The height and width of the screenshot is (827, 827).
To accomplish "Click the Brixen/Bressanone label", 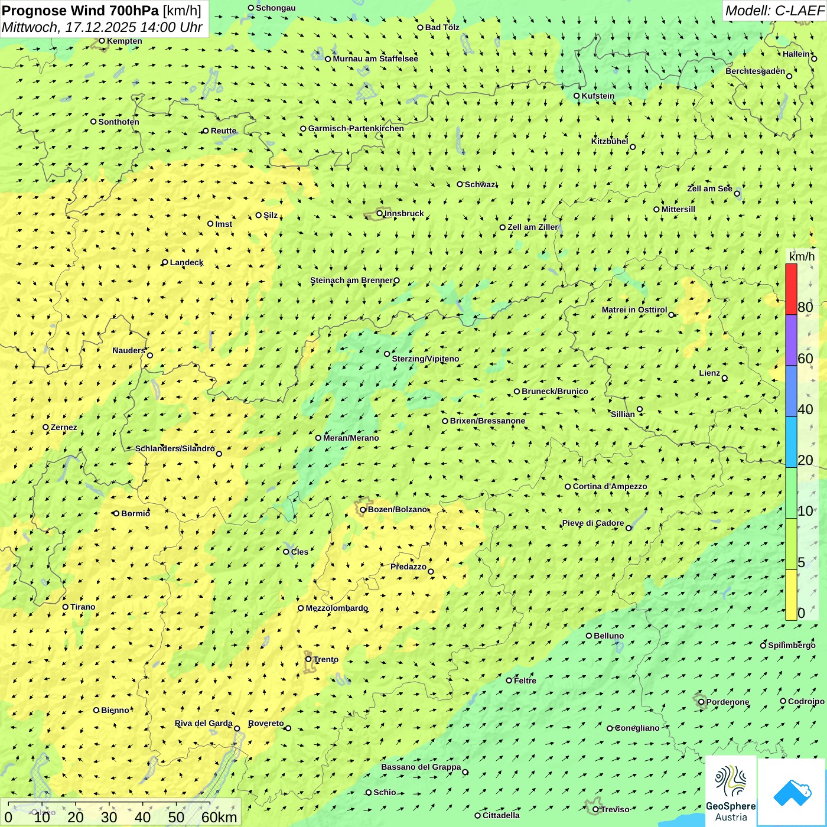I will coord(487,421).
